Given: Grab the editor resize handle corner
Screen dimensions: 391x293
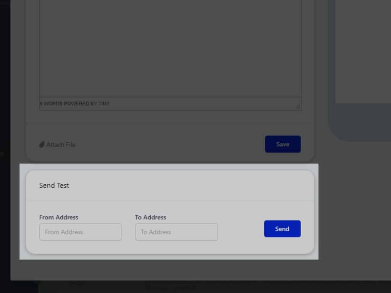Looking at the screenshot, I should click(x=298, y=107).
